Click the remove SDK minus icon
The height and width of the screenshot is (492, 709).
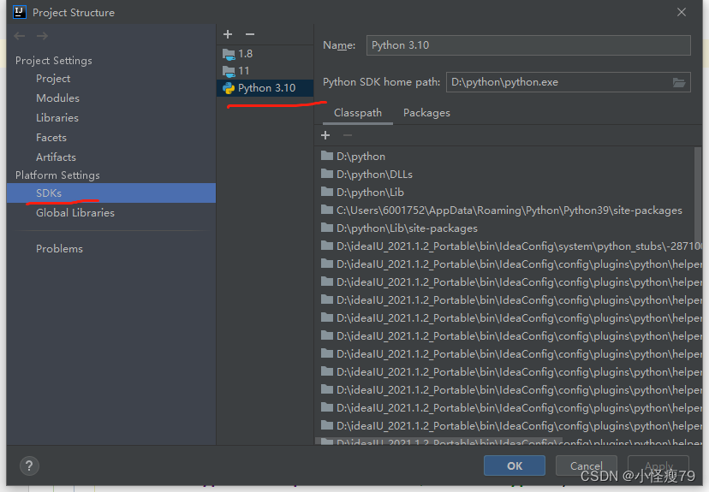(x=249, y=34)
